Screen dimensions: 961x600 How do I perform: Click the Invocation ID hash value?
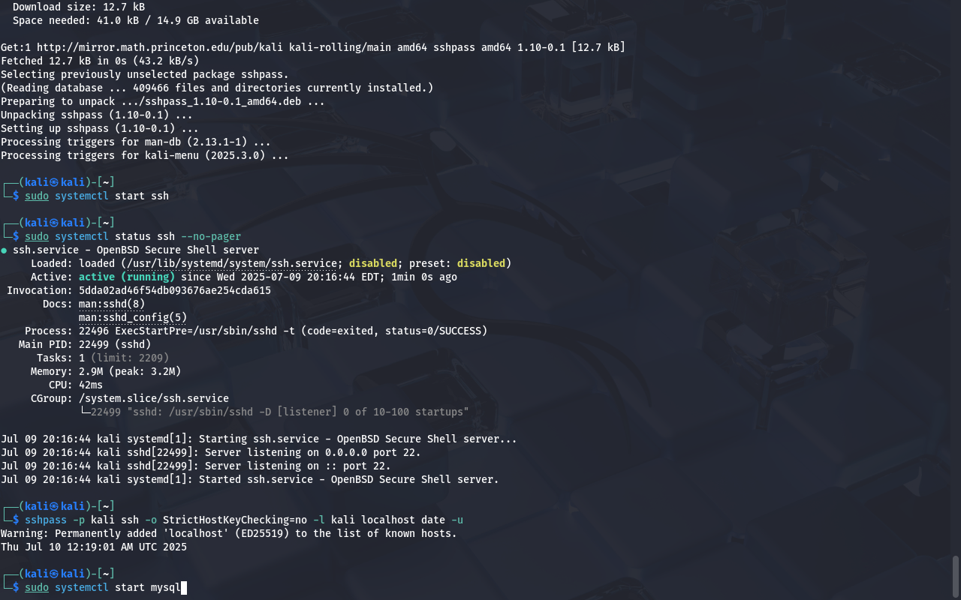pos(175,290)
